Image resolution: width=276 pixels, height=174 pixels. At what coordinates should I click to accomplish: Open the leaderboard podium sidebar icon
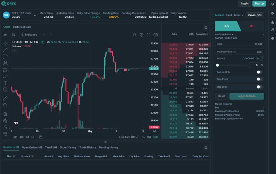[273, 22]
